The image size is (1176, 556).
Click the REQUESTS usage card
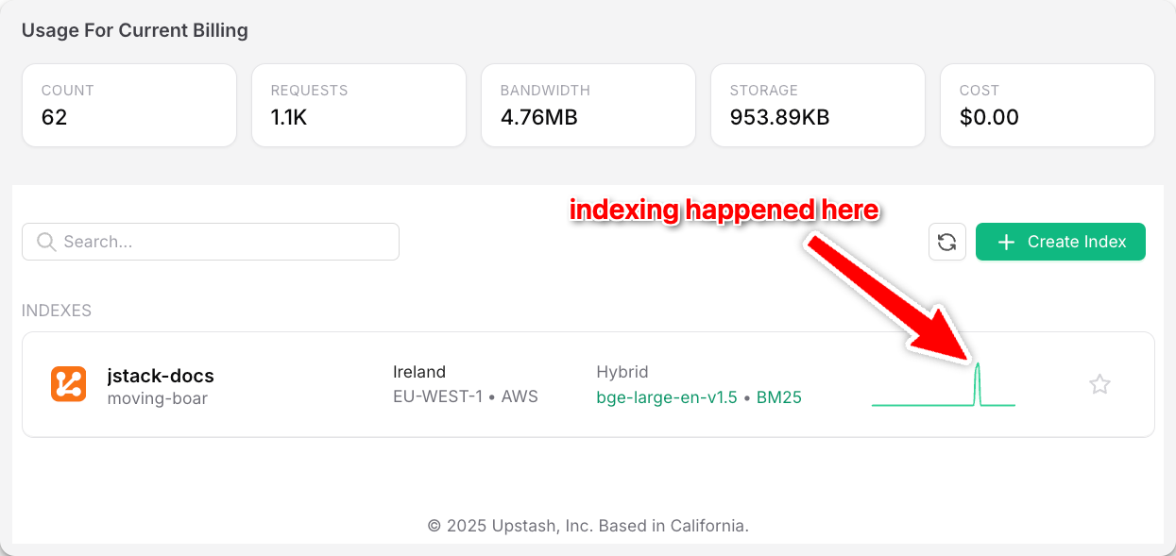point(358,105)
